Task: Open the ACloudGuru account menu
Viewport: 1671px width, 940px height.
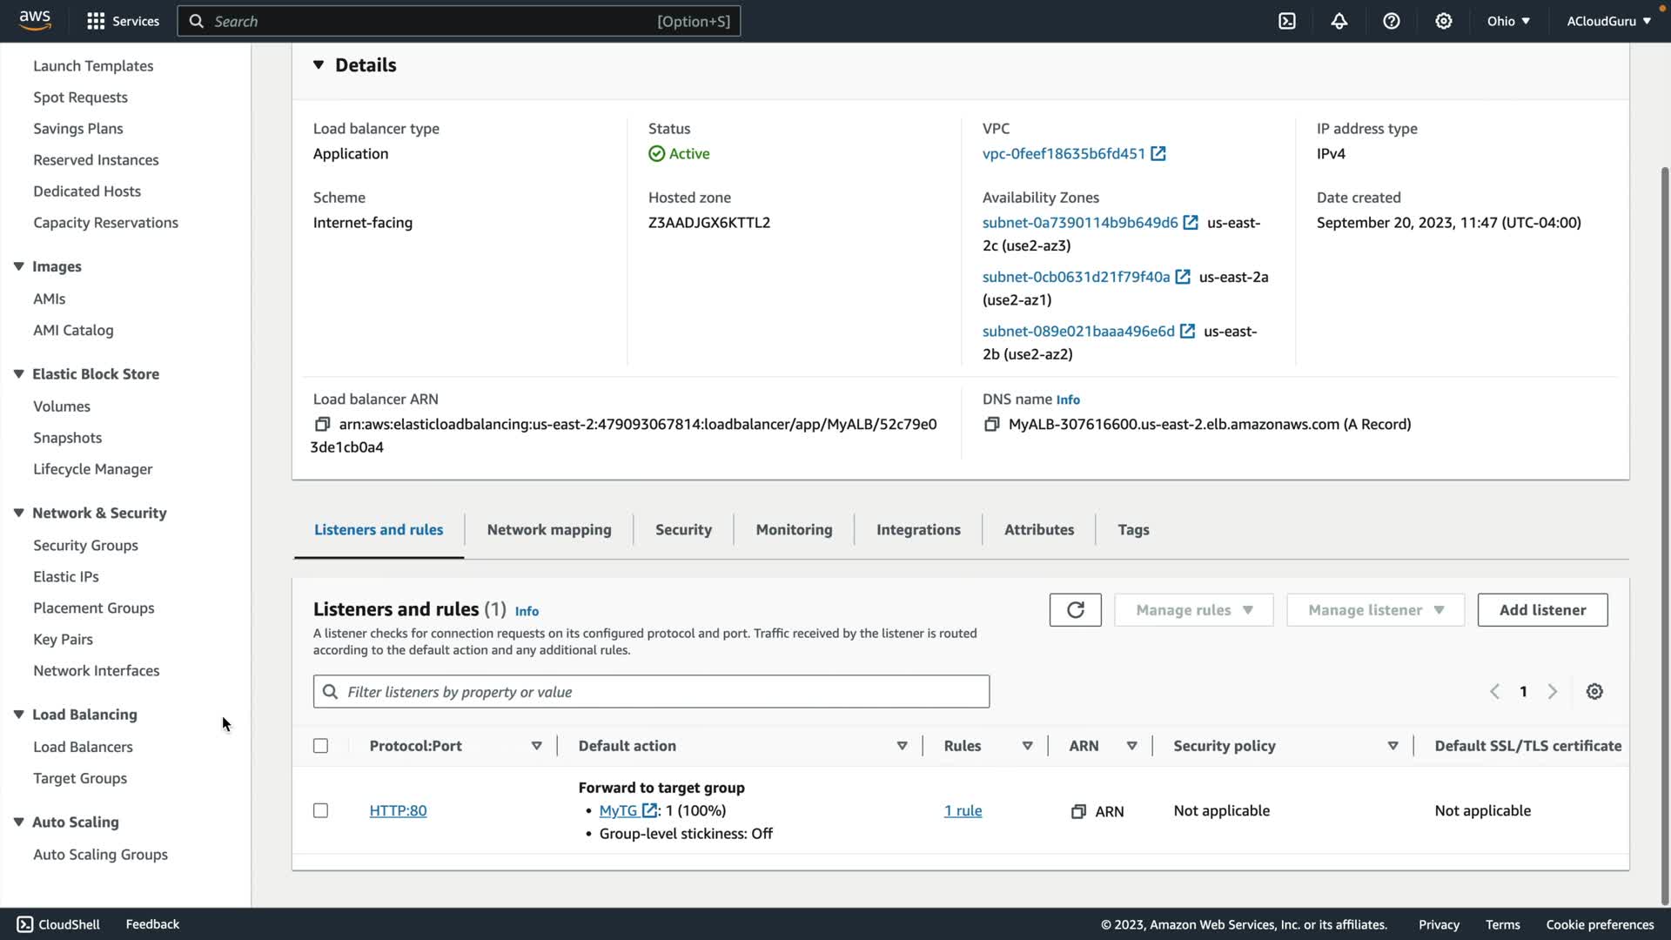Action: 1607,21
